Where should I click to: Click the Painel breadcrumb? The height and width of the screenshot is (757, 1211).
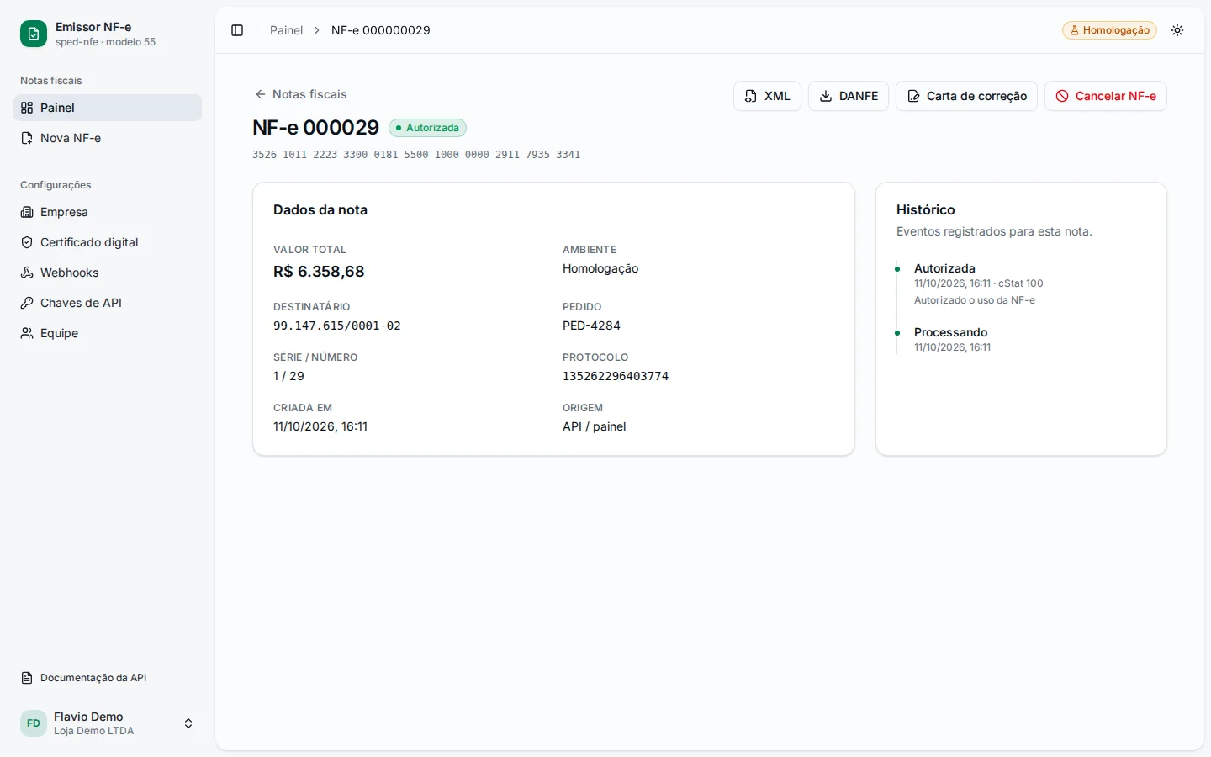[x=286, y=30]
